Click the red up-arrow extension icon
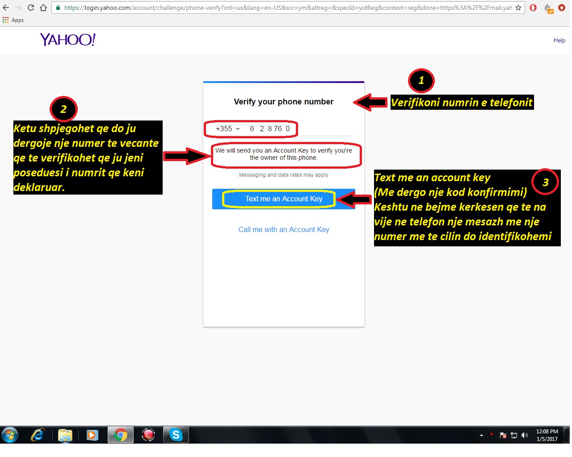 [x=562, y=8]
